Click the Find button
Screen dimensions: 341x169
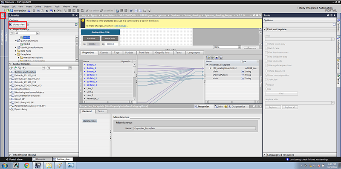(x=281, y=93)
